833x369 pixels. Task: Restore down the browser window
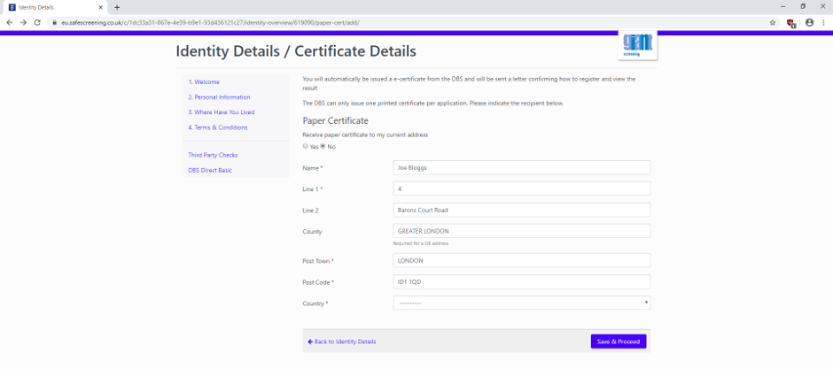803,6
